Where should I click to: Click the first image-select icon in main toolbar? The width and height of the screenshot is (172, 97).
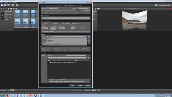pyautogui.click(x=2, y=5)
